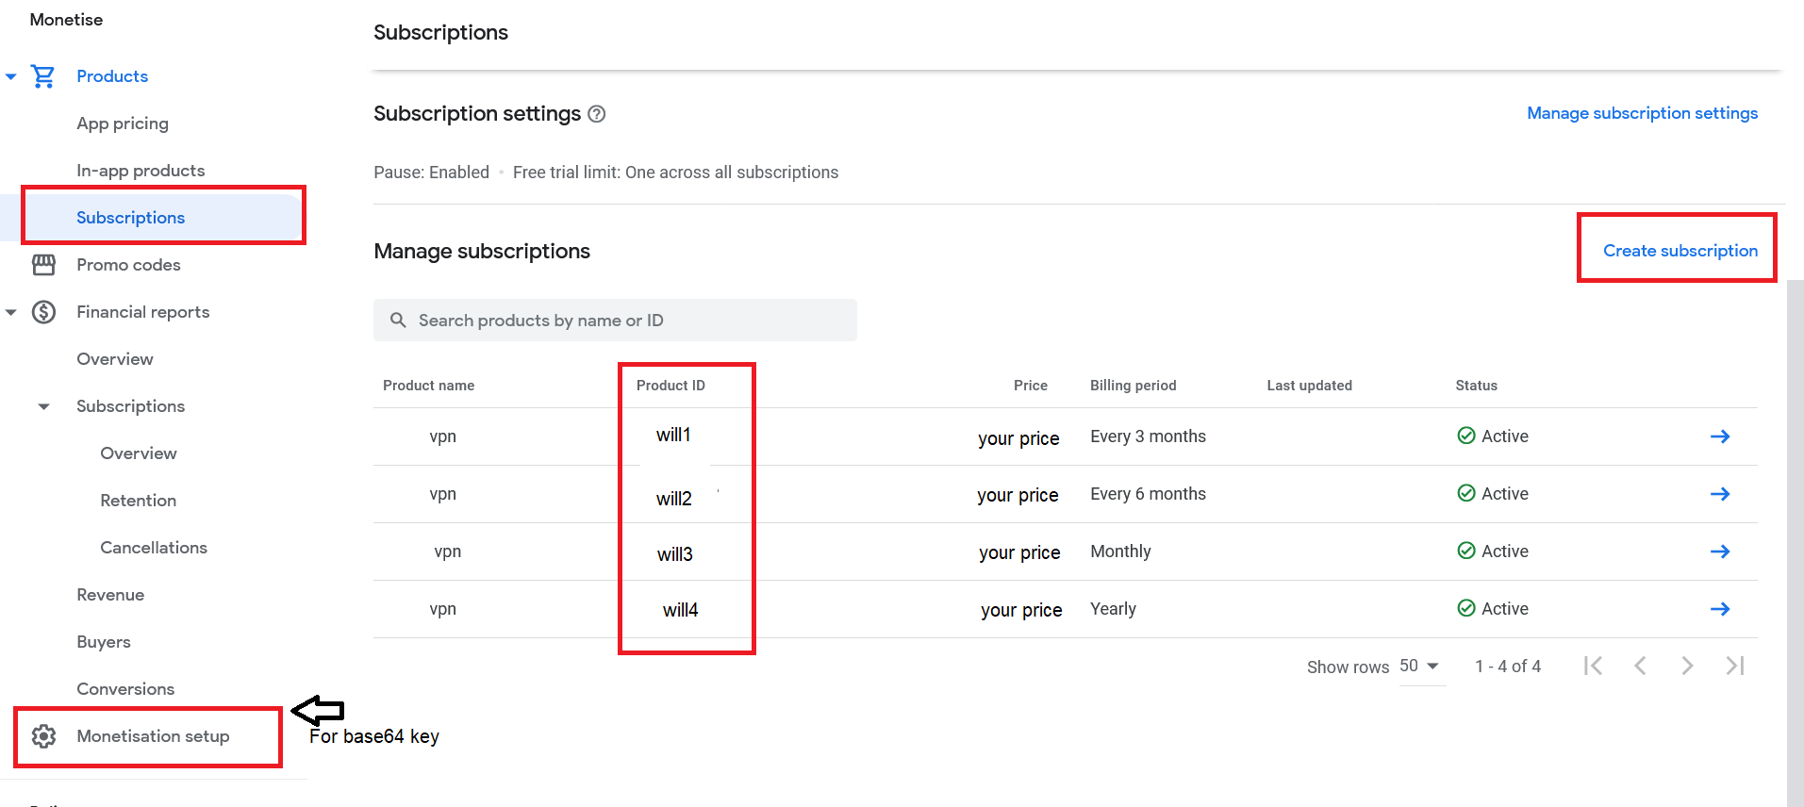Image resolution: width=1804 pixels, height=807 pixels.
Task: Open Subscriptions reports Overview
Action: (139, 453)
